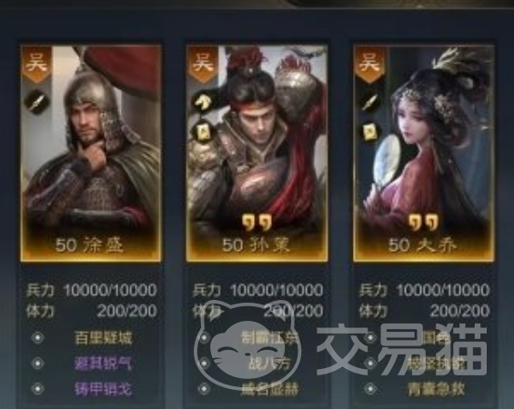
Task: Click the golden quote marks on 大乔's card
Action: [424, 223]
